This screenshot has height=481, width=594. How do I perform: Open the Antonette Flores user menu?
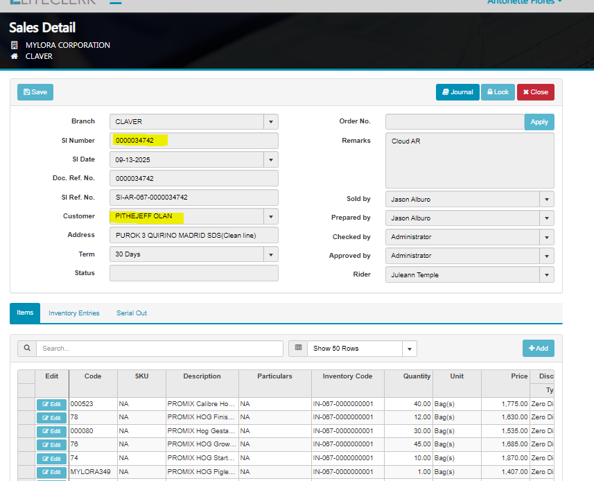(x=524, y=3)
